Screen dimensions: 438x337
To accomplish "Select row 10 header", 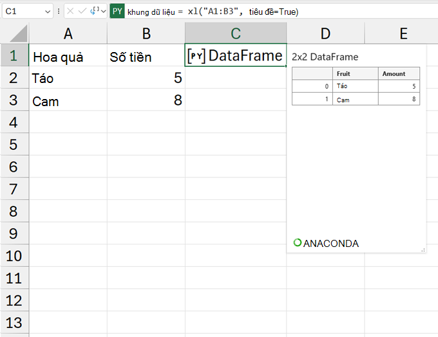I will click(14, 256).
